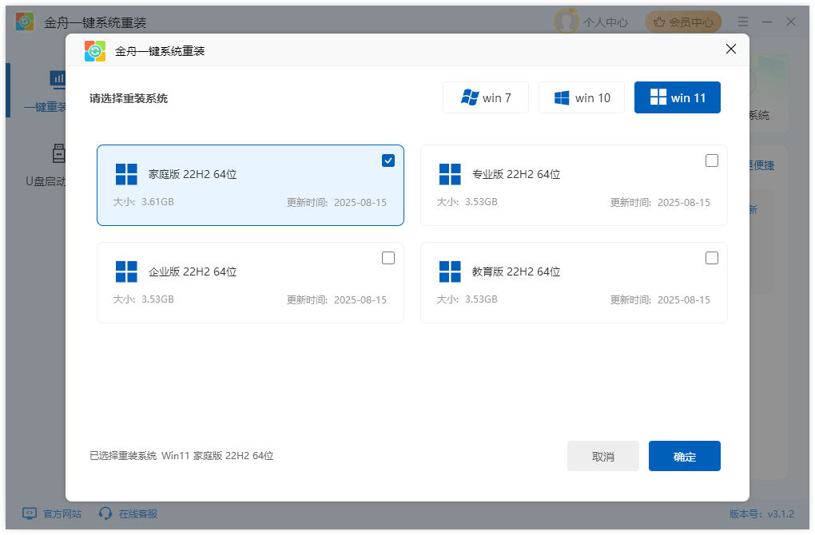Click the user avatar icon
815x535 pixels.
(567, 22)
